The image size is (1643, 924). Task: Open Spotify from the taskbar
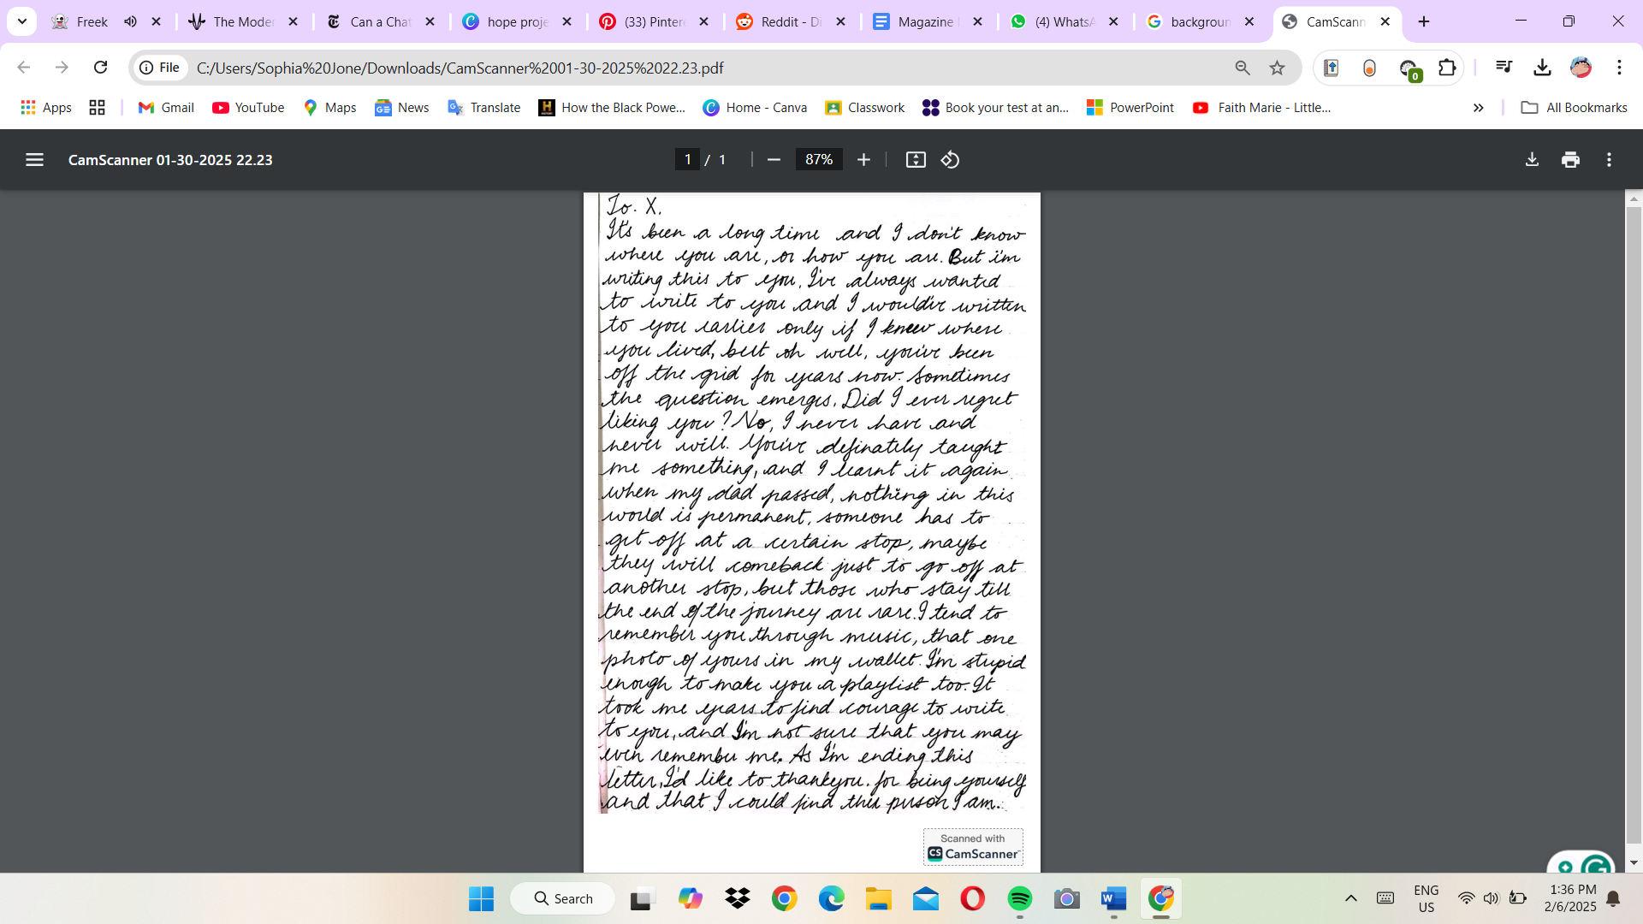pos(1019,898)
